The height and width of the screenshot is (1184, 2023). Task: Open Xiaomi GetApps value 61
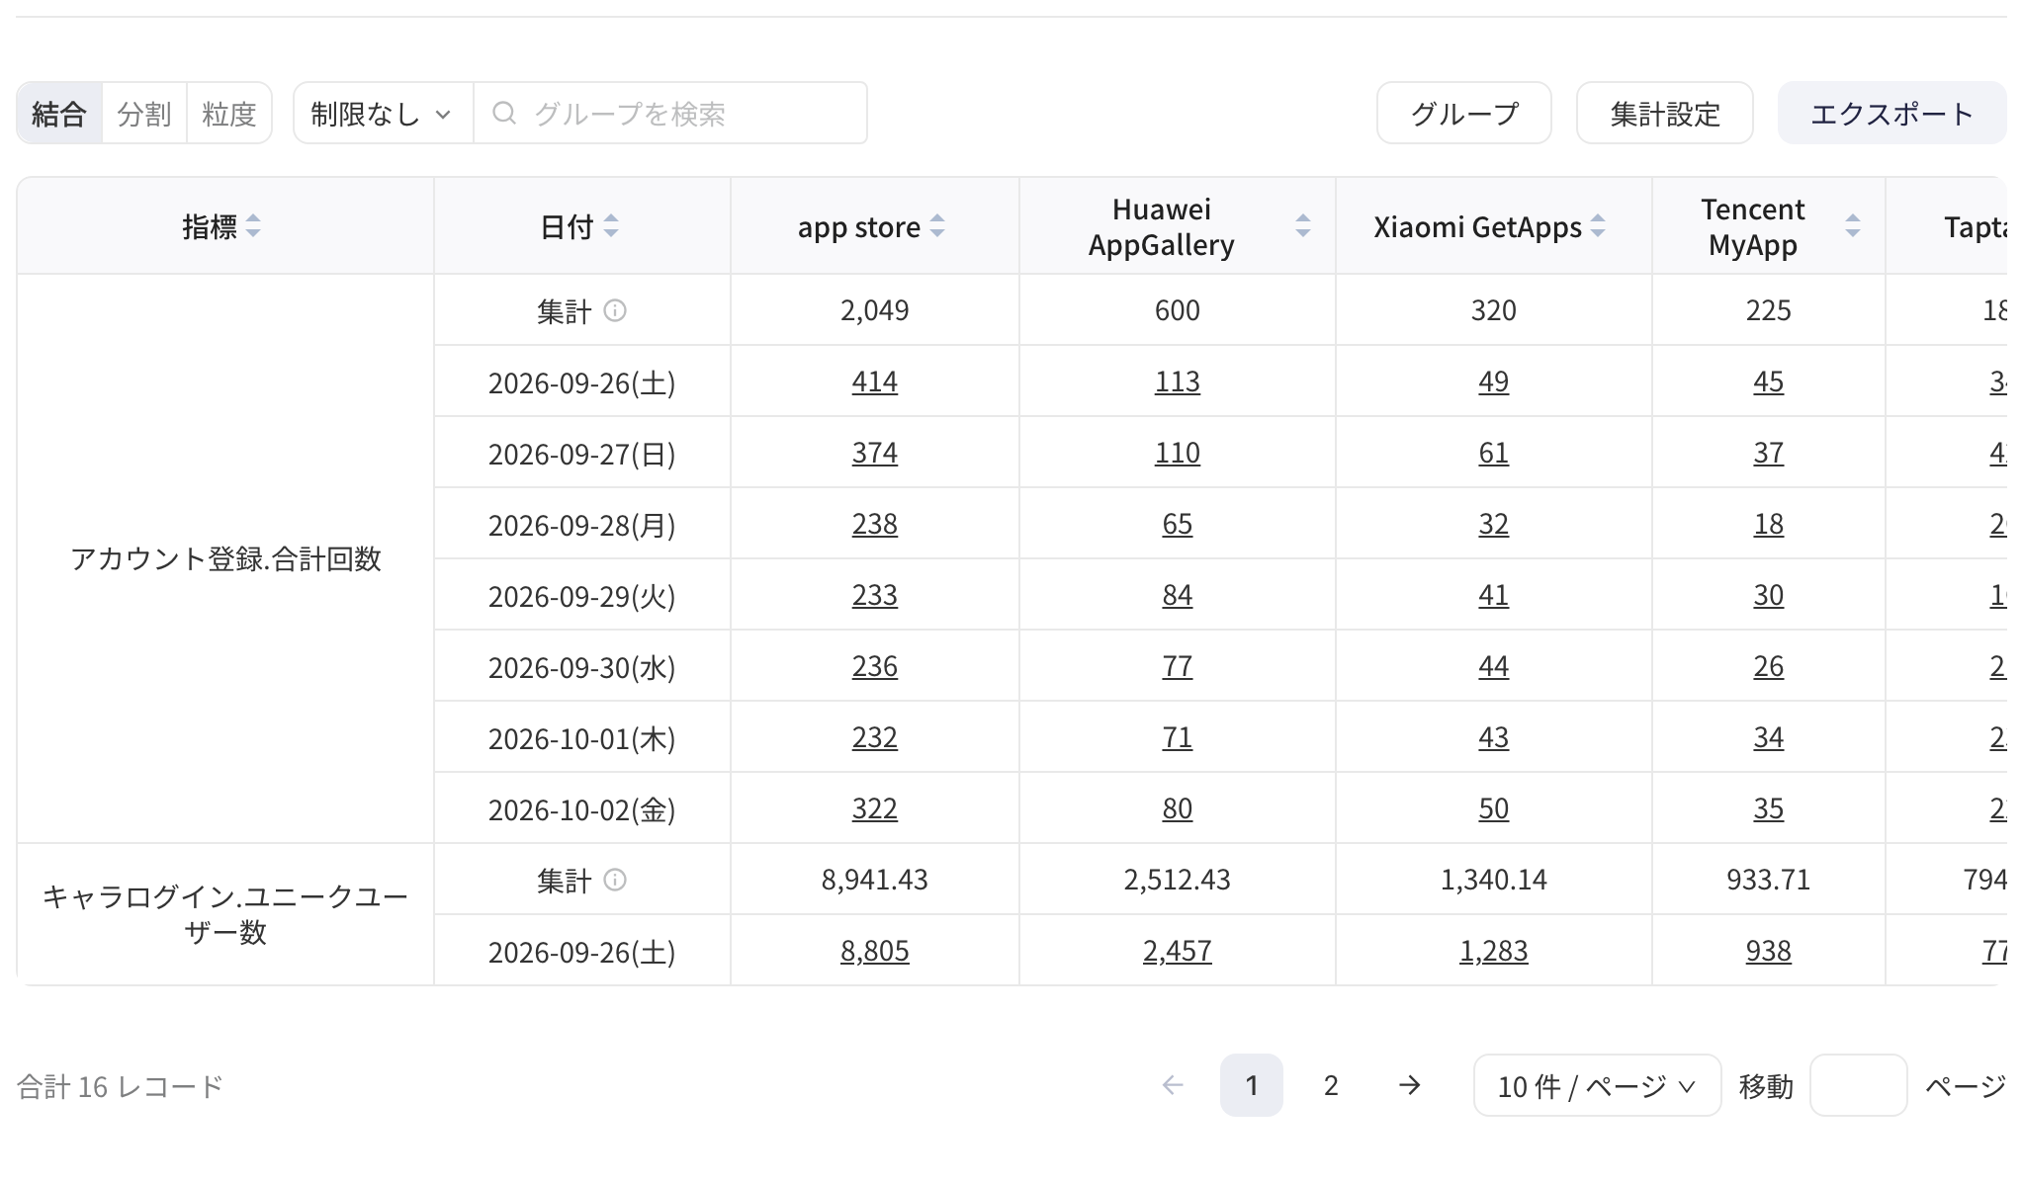[x=1494, y=453]
